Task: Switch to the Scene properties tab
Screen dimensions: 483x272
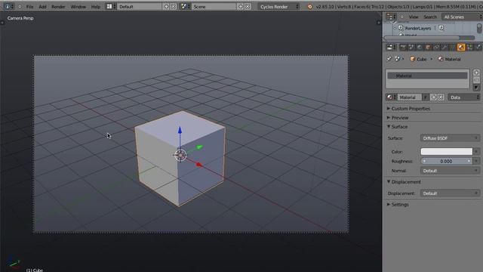Action: point(411,47)
